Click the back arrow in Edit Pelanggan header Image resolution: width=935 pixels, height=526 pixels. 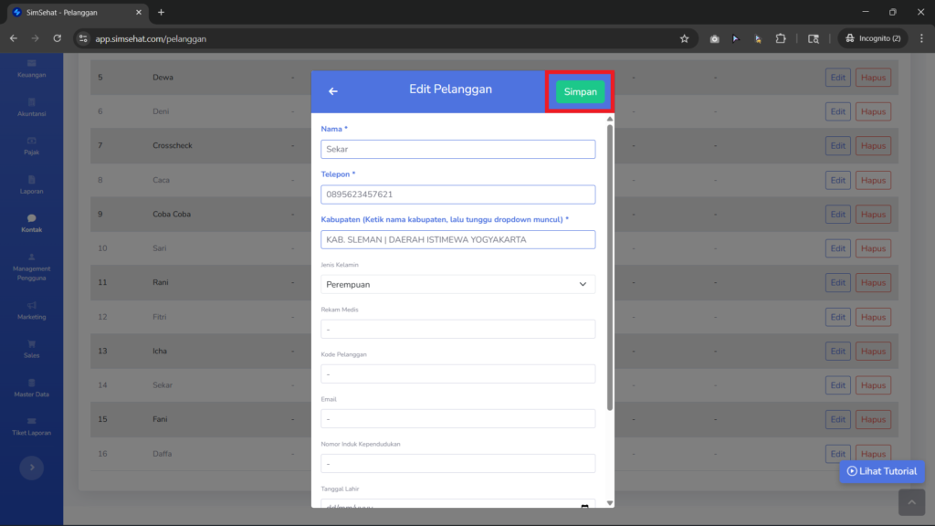(x=332, y=91)
